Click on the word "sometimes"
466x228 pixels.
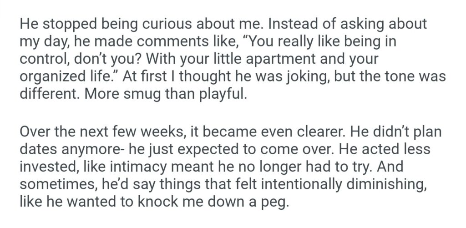point(54,184)
